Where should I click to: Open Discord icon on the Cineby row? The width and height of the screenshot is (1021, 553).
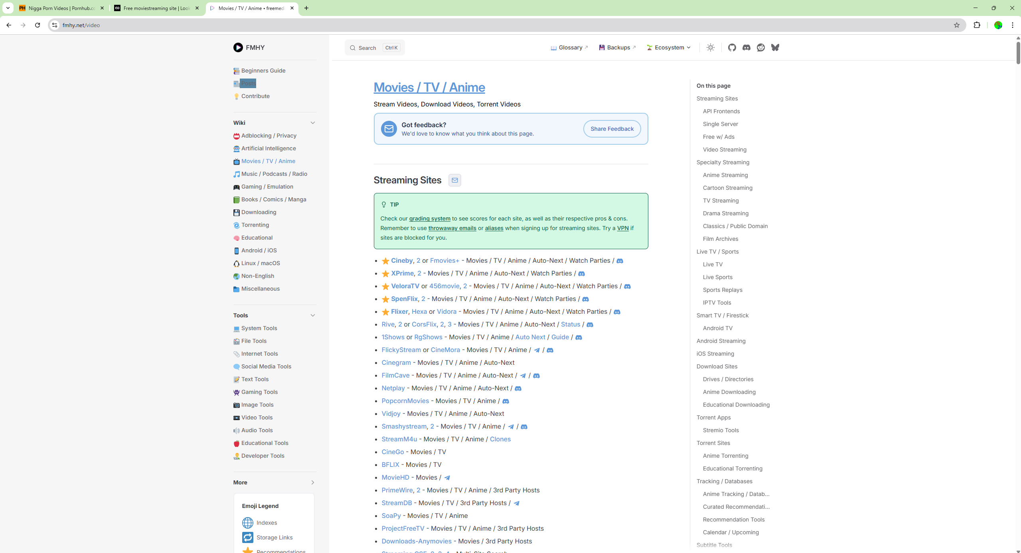tap(620, 261)
